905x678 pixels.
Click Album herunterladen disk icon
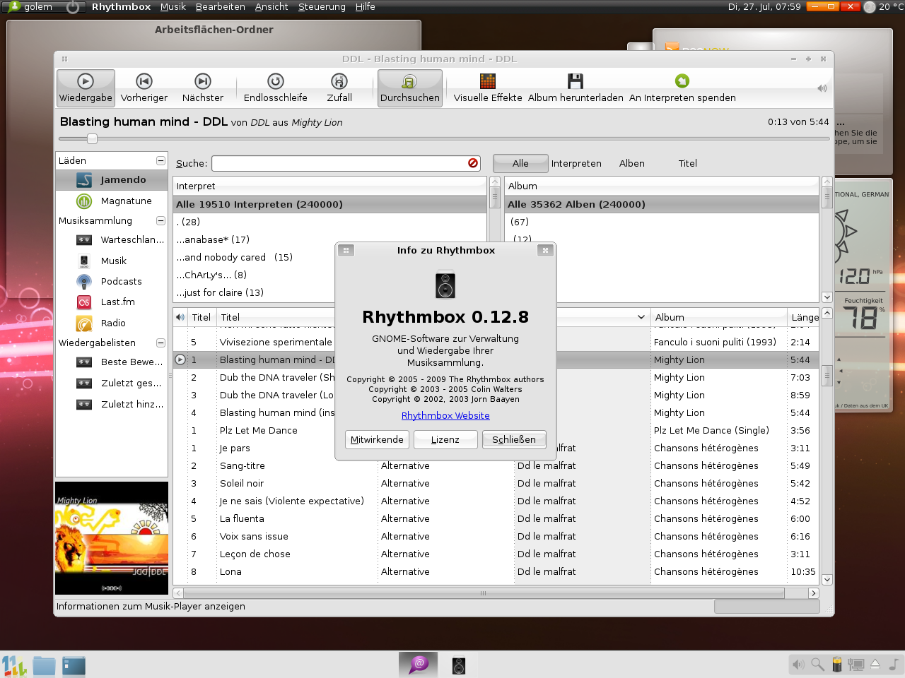(x=576, y=82)
